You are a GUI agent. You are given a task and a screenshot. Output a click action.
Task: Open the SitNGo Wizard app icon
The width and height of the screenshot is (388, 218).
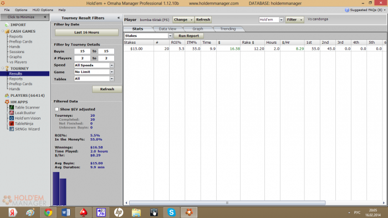[x=12, y=129]
